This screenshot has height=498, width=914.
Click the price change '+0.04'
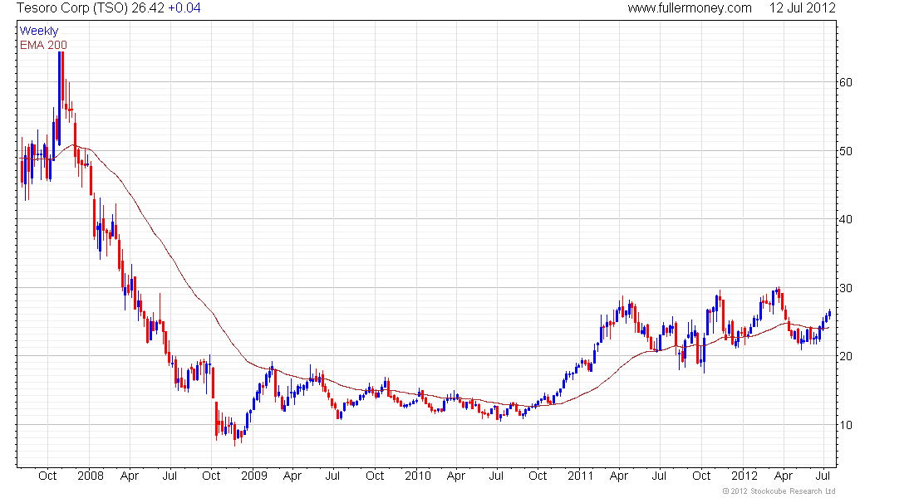coord(184,8)
